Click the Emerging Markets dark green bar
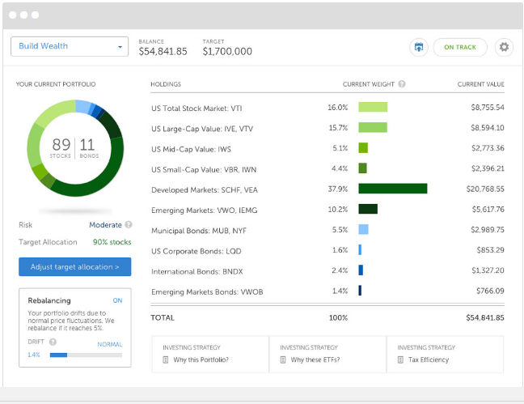Image resolution: width=524 pixels, height=404 pixels. pos(368,209)
